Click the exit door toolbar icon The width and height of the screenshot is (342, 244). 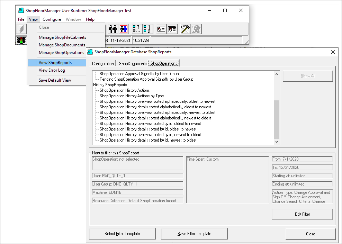[21, 29]
